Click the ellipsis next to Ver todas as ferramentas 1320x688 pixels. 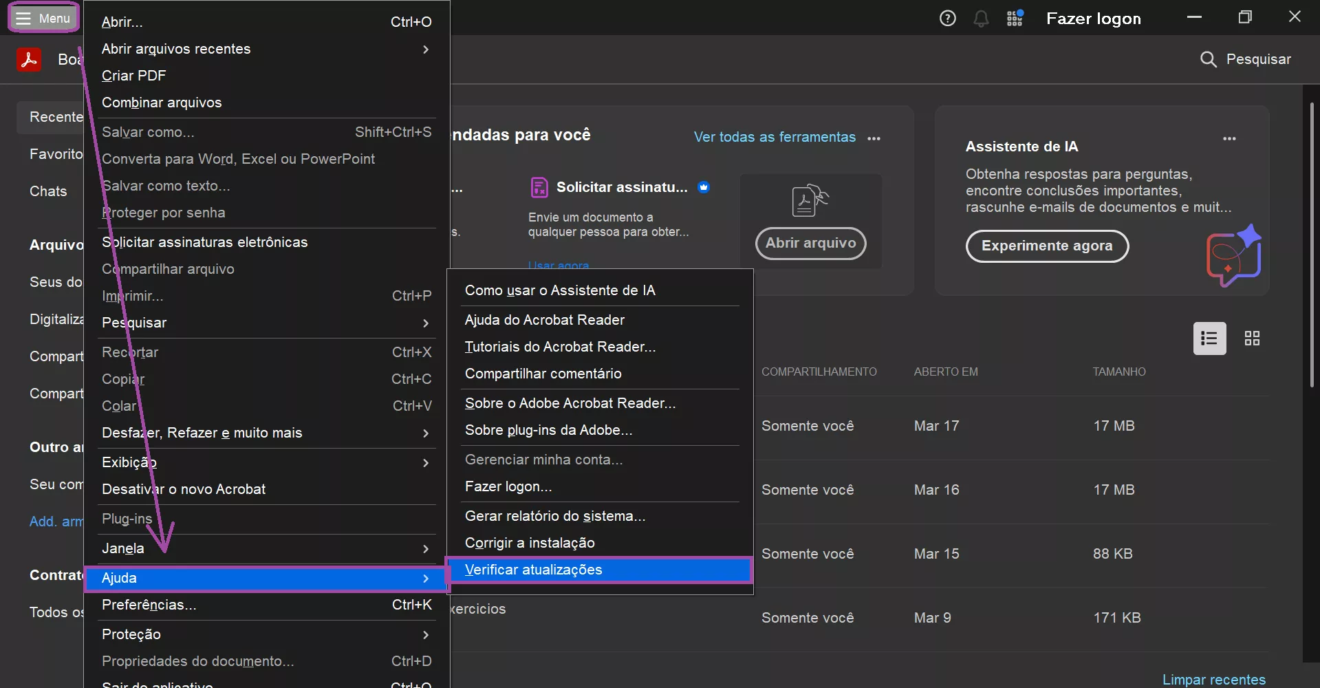click(874, 138)
